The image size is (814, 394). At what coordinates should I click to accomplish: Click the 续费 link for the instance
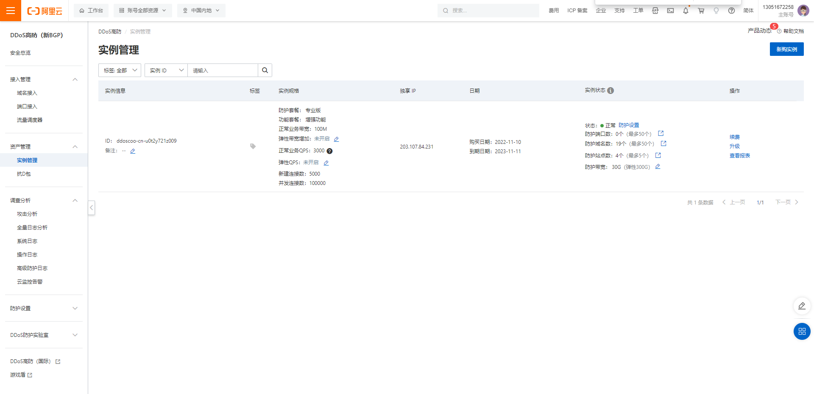click(735, 137)
